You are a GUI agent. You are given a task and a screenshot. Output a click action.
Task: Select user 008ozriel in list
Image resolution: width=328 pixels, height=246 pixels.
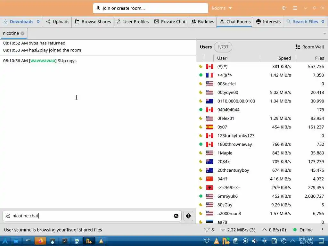(x=262, y=84)
